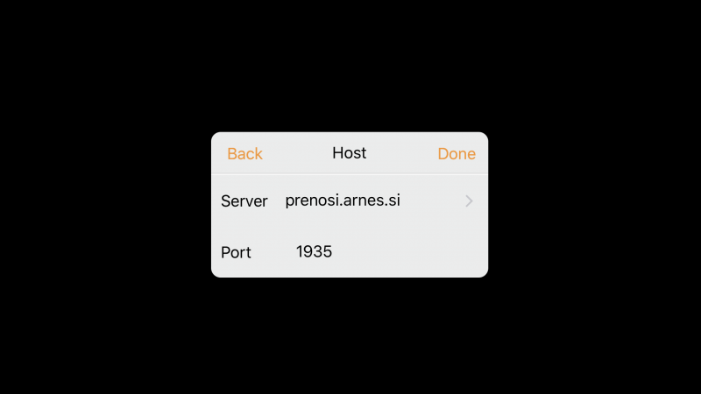Confirm host settings with Done
This screenshot has height=394, width=701.
(457, 154)
